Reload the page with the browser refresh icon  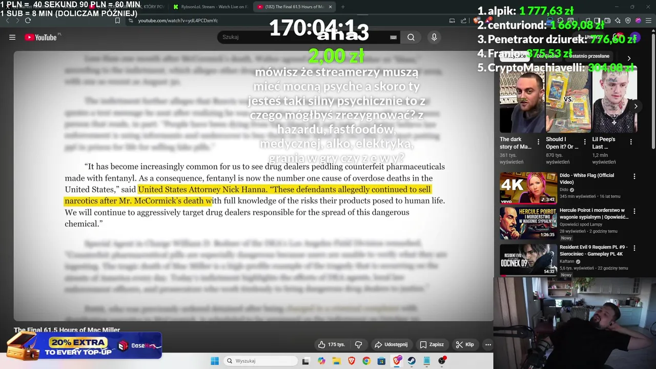coord(28,20)
